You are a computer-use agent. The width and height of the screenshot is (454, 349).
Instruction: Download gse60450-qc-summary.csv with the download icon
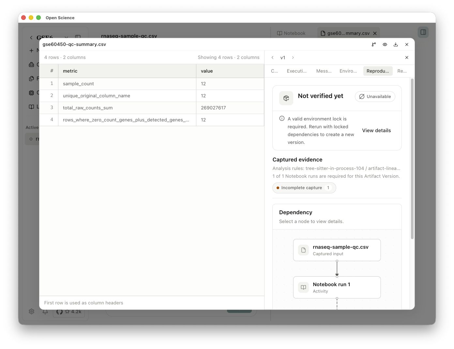(x=396, y=45)
